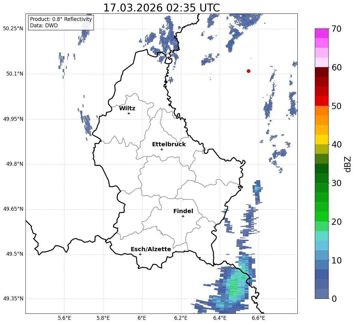This screenshot has width=355, height=324.
Task: Click the 50.25°N latitude label
Action: (x=13, y=29)
